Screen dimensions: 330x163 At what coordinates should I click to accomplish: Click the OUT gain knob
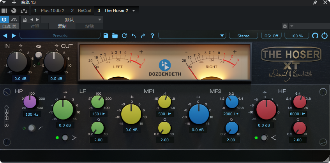point(54,62)
